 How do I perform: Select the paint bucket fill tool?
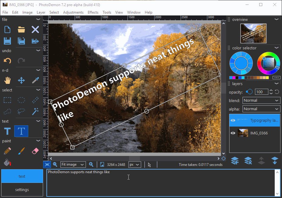pos(7,162)
